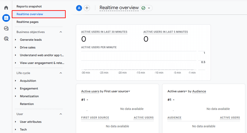247x133 pixels.
Task: Open the Advertising cursor target icon
Action: click(x=6, y=39)
